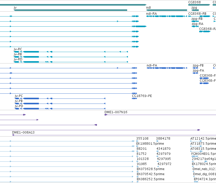
Task: Select the zpg-PB protein feature
Action: (195, 68)
